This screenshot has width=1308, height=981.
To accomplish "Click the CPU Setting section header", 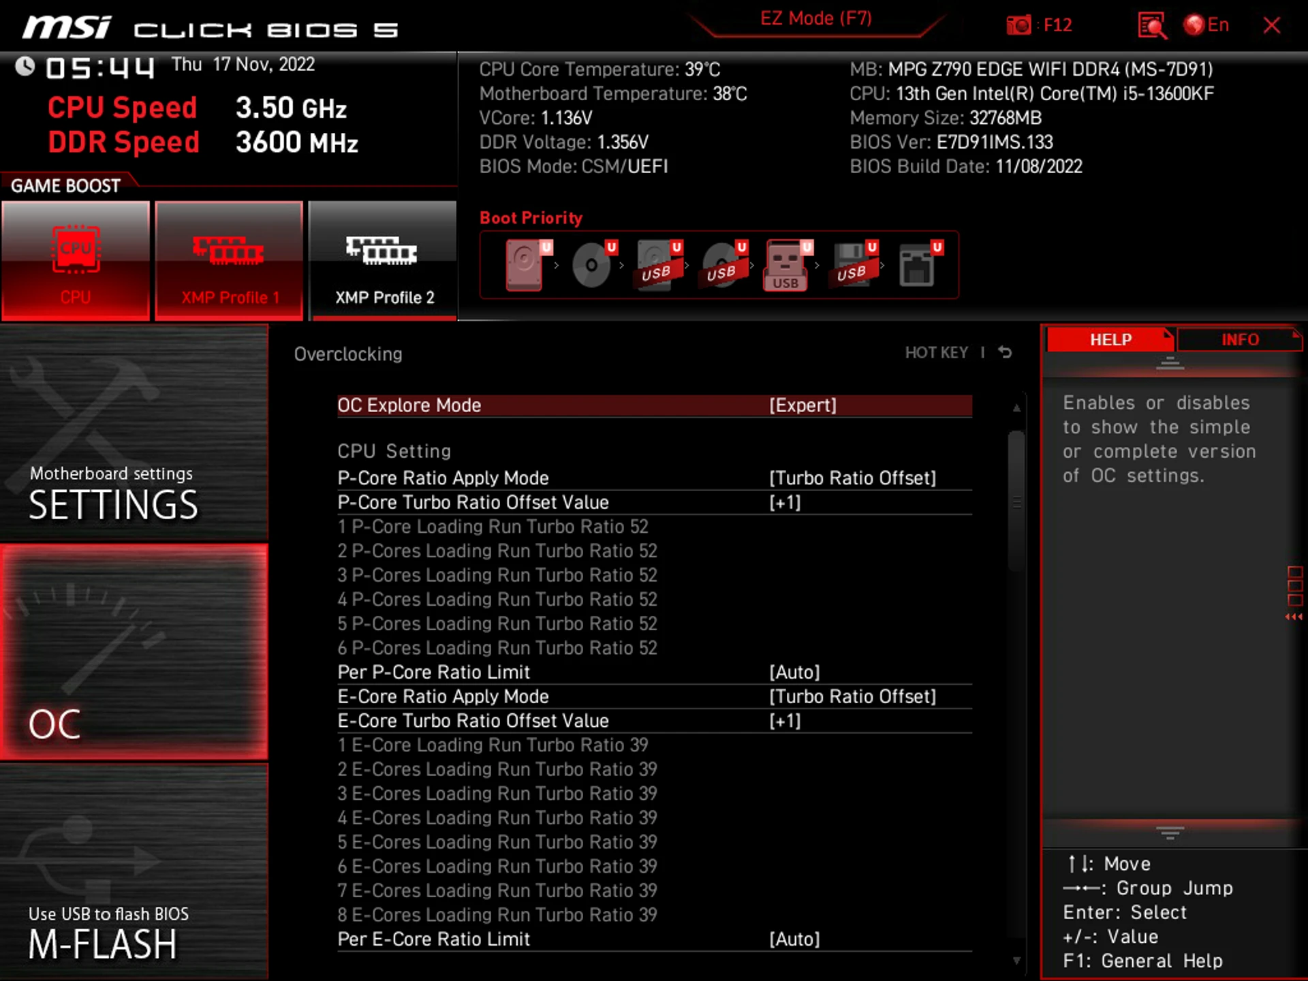I will (x=394, y=451).
